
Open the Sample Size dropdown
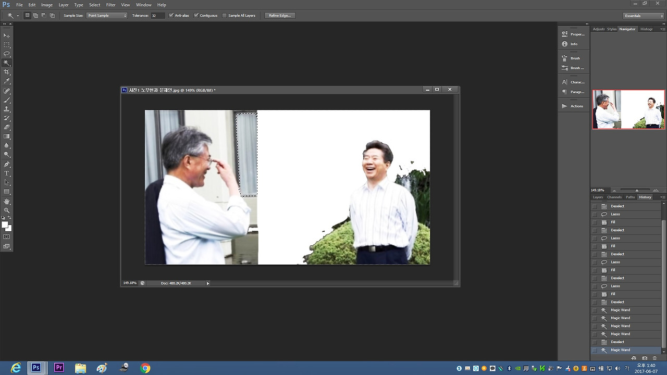click(107, 15)
